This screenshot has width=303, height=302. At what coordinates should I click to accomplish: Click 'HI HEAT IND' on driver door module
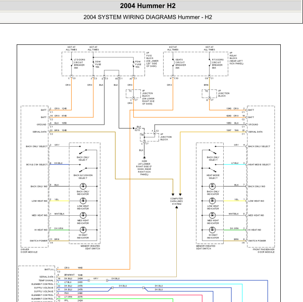point(41,230)
